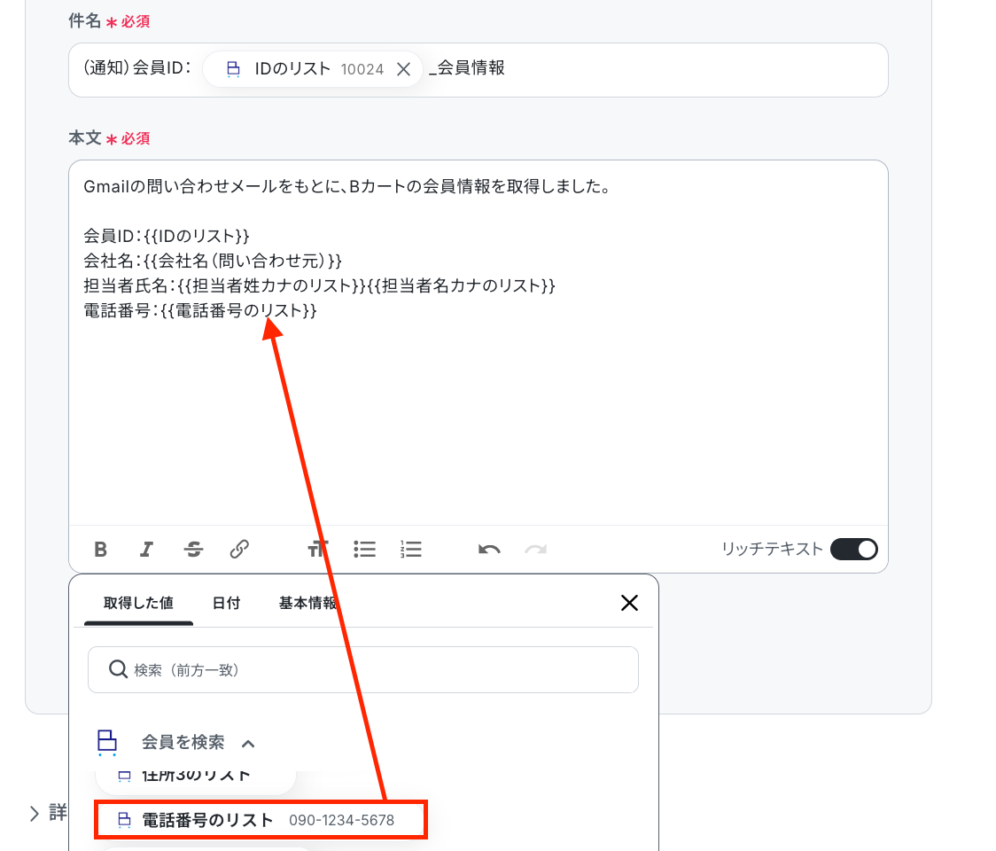Screen dimensions: 996x851
Task: Click the 検索(前方一致) search field
Action: tap(363, 670)
